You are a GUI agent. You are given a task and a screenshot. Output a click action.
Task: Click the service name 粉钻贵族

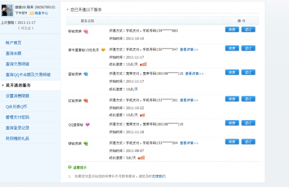75,31
